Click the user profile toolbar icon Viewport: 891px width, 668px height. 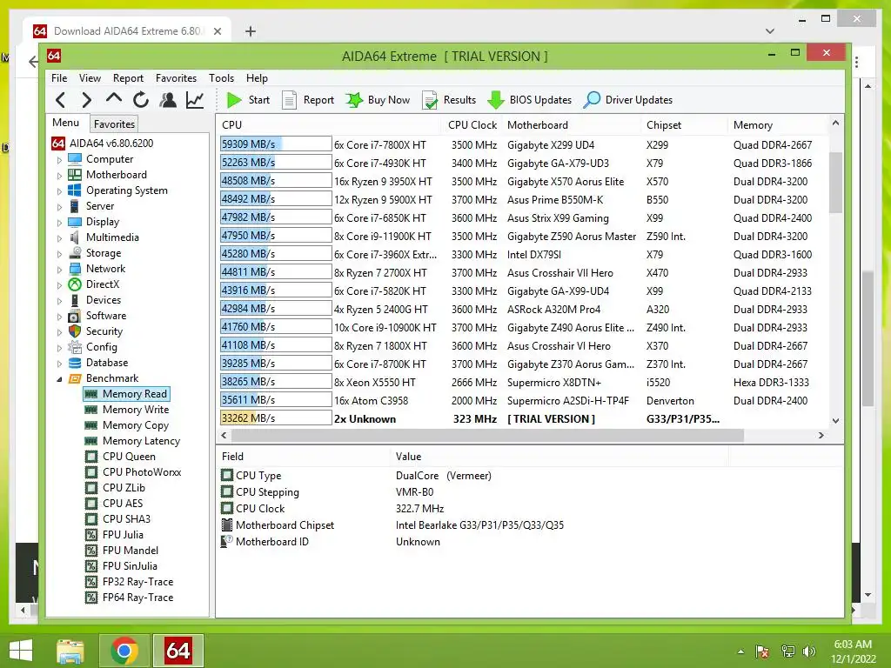pyautogui.click(x=168, y=100)
